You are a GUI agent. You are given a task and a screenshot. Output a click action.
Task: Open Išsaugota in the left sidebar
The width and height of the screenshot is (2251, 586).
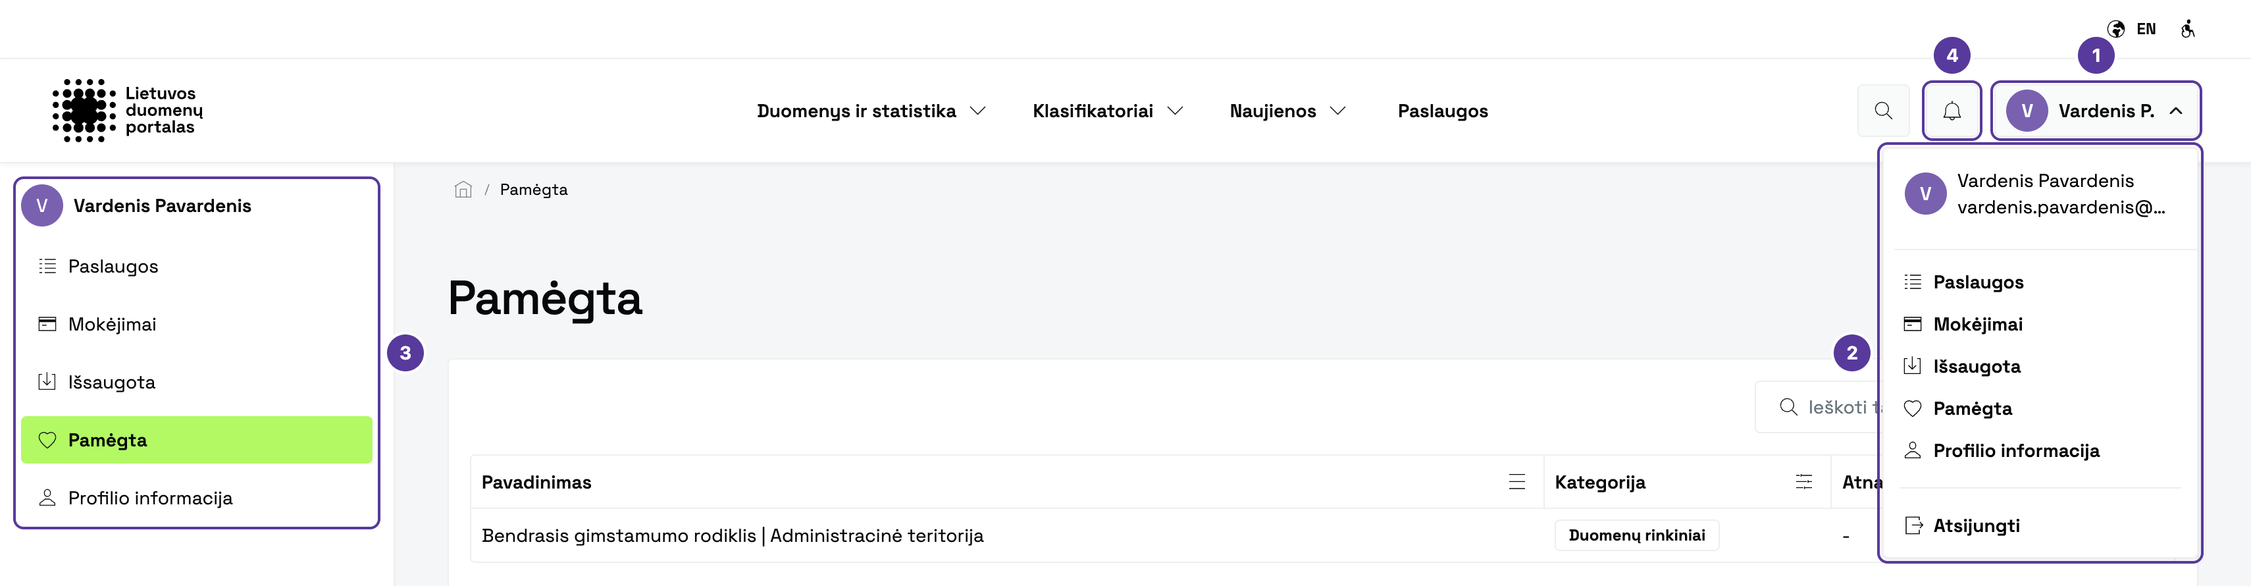[197, 381]
